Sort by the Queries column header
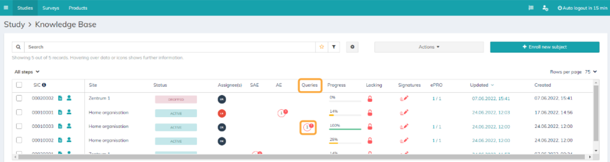 point(310,85)
